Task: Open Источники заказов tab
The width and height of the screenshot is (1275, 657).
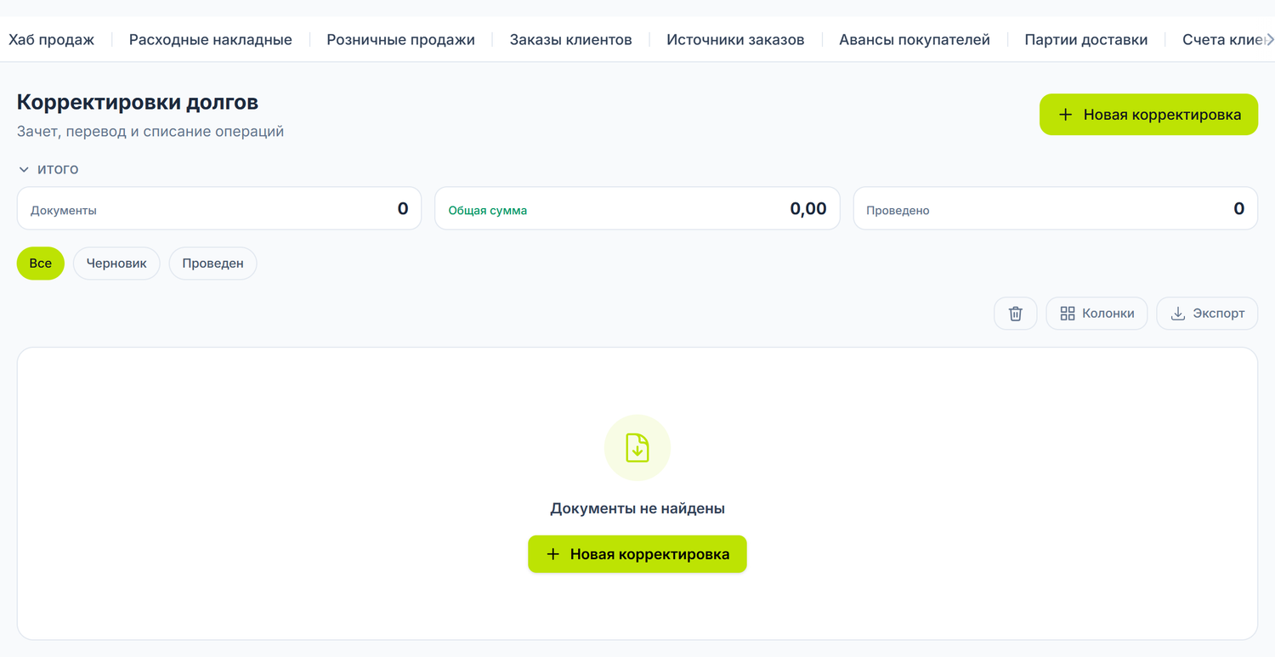Action: click(735, 40)
